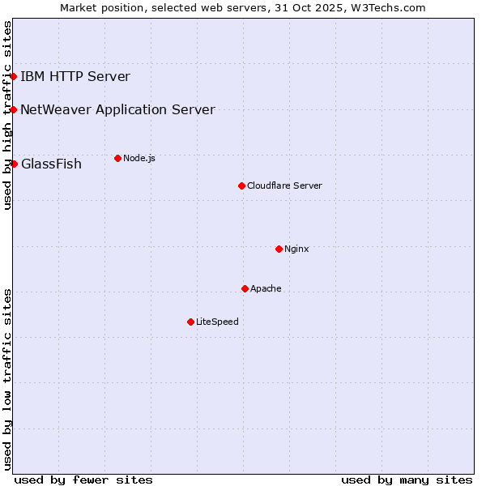Click the Apache red data point

245,288
